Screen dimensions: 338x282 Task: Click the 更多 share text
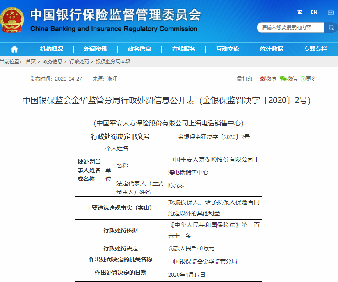pos(311,79)
